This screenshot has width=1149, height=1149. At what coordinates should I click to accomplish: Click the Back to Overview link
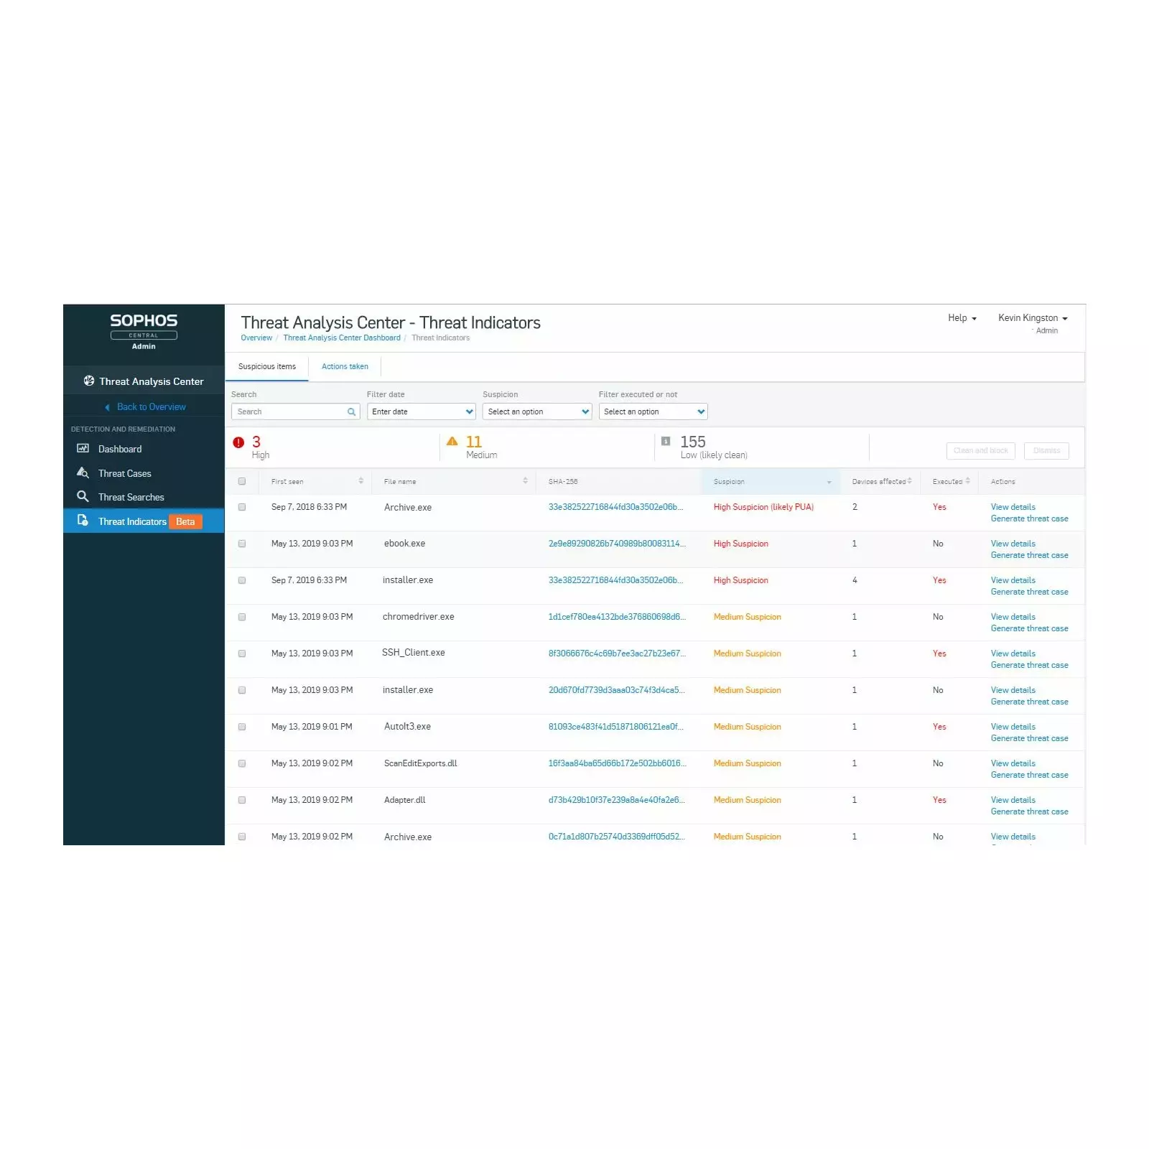pos(152,407)
